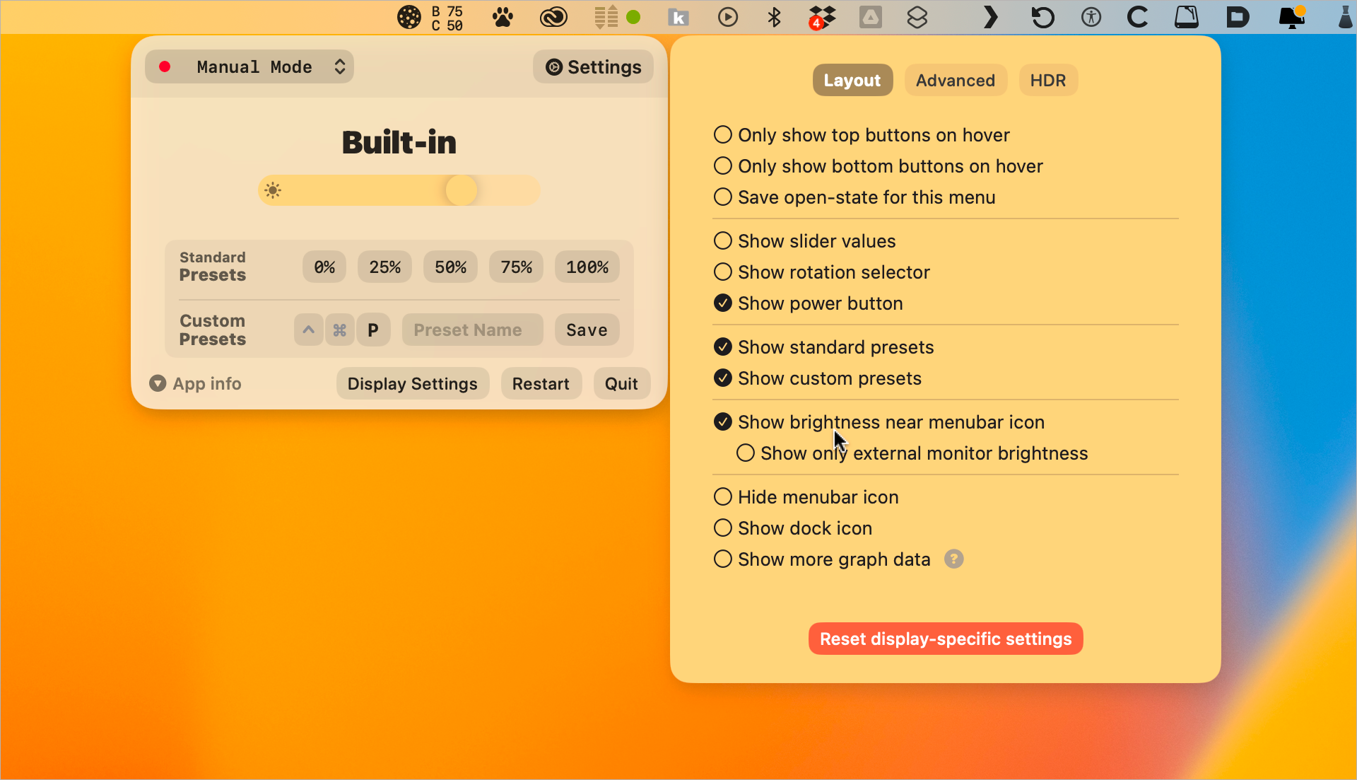
Task: Click the gear icon on the Settings button
Action: [554, 66]
